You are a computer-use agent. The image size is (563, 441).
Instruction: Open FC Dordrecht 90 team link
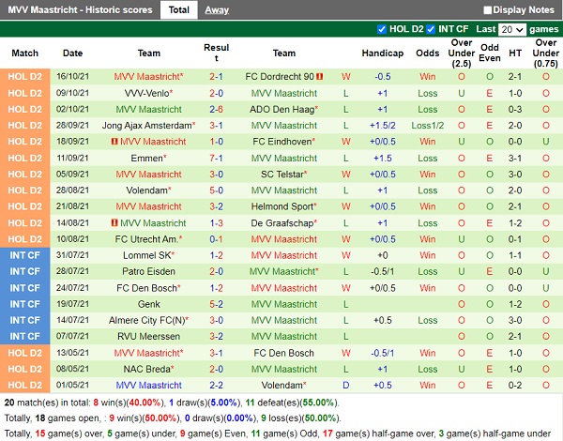coord(280,77)
